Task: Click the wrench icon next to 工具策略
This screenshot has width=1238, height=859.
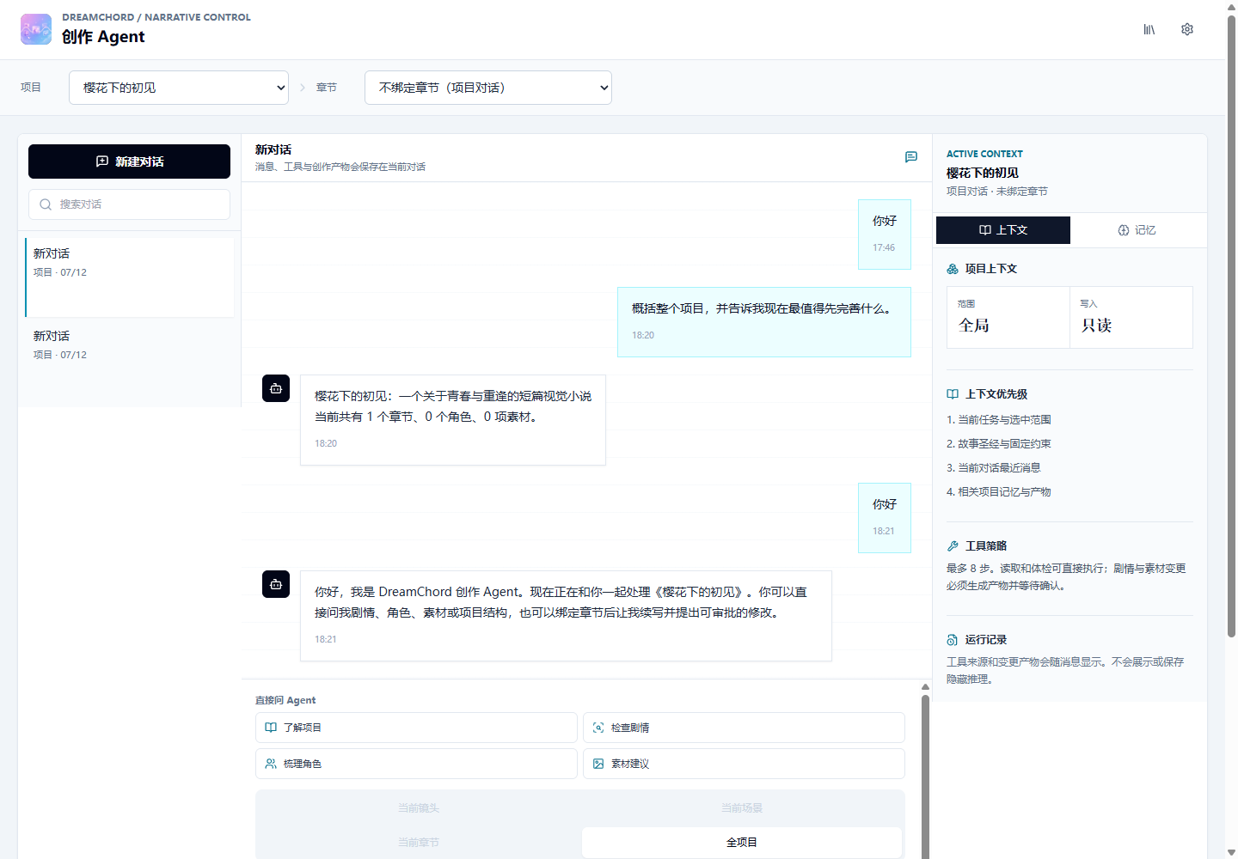Action: pos(953,546)
